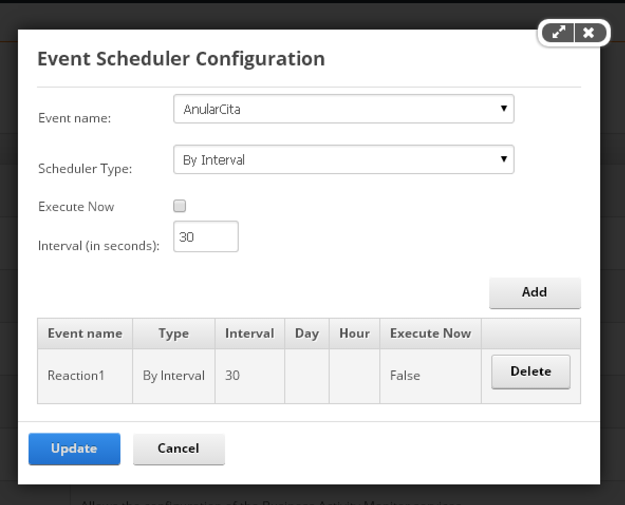Select the By Interval cell in Reaction1 row
Image resolution: width=625 pixels, height=505 pixels.
174,376
